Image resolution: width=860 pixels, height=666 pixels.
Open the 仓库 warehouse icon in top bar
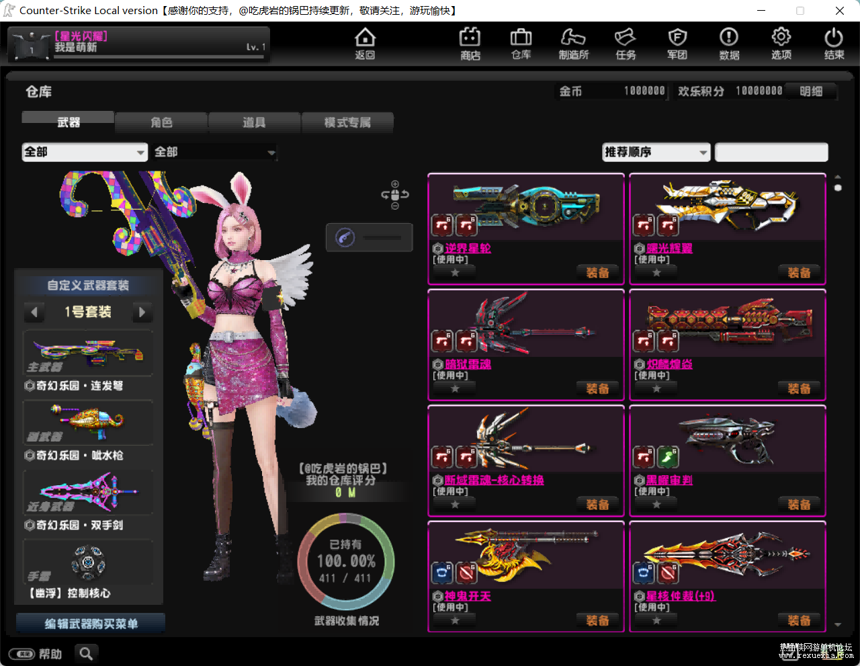(x=521, y=44)
